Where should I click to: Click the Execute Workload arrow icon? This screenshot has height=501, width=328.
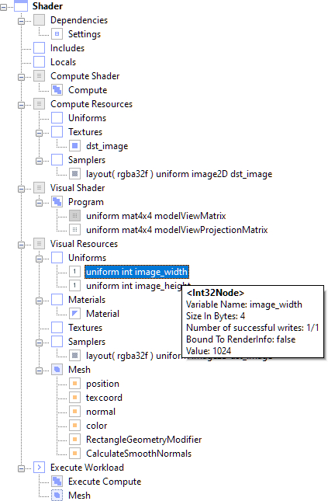click(39, 467)
